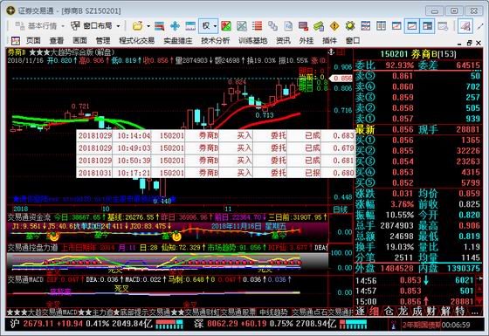Click the green money banknote toolbar icon
Viewport: 489px width, 336px height.
click(x=319, y=26)
